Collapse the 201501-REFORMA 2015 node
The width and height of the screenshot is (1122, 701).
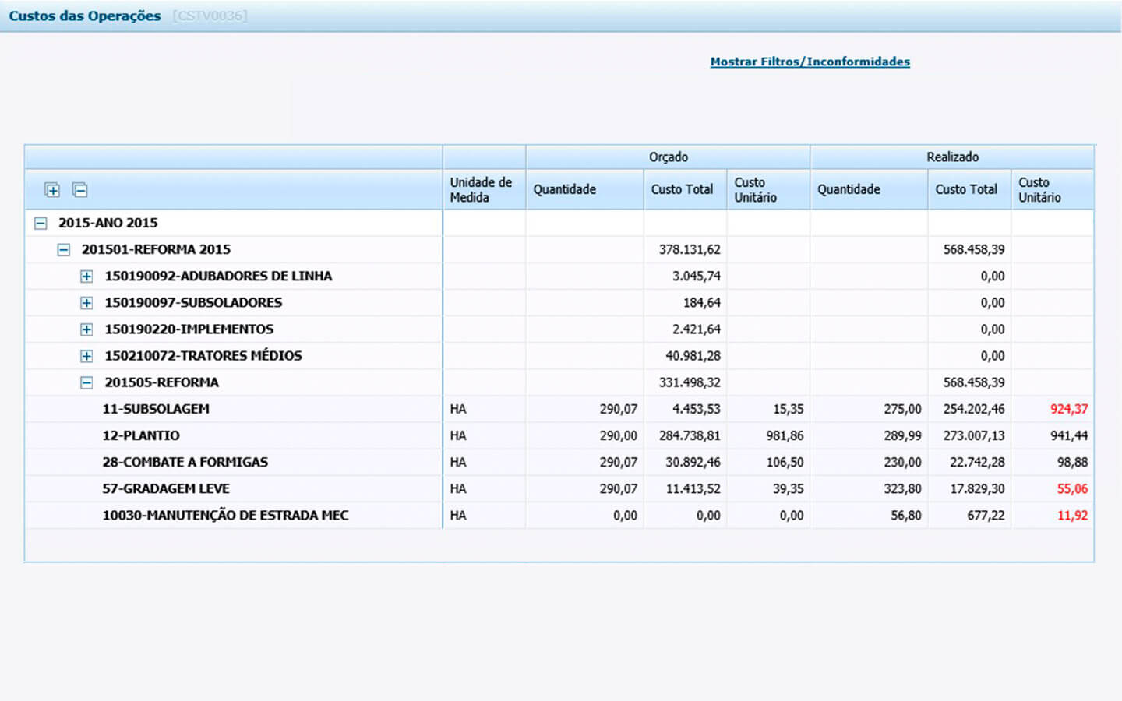pyautogui.click(x=64, y=250)
